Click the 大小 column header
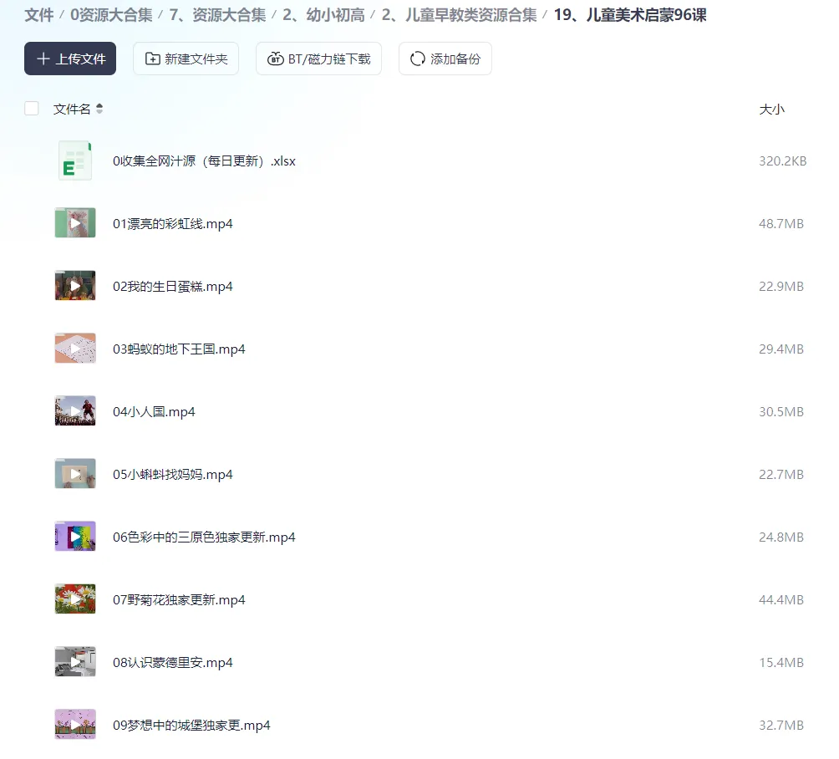This screenshot has height=759, width=839. point(771,110)
